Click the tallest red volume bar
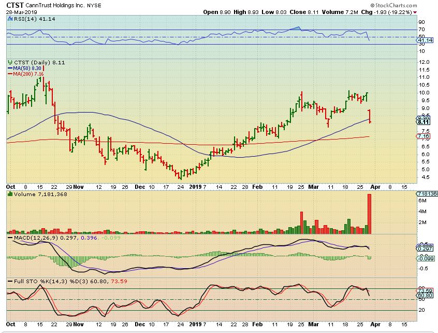The height and width of the screenshot is (333, 438). (x=369, y=214)
